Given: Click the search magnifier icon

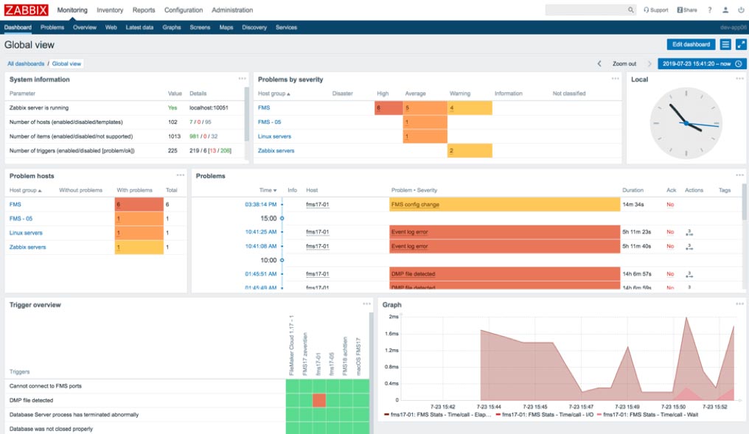Looking at the screenshot, I should click(x=630, y=10).
